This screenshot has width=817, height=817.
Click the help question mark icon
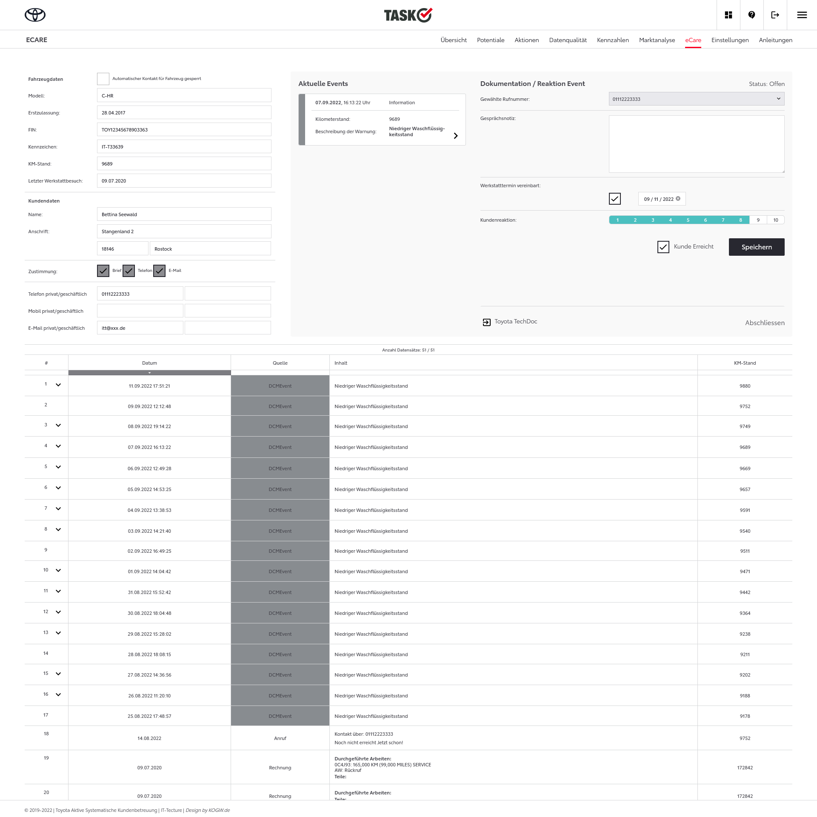[751, 15]
